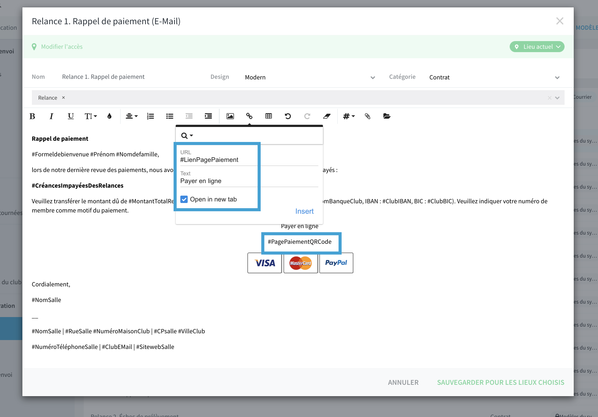Click '#CréancesImpayéesDesRelances' placeholder
The width and height of the screenshot is (598, 417).
[78, 186]
